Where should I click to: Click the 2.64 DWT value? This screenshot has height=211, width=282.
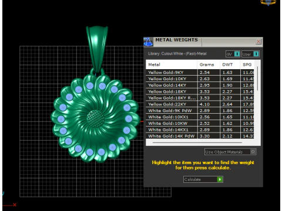tap(227, 104)
